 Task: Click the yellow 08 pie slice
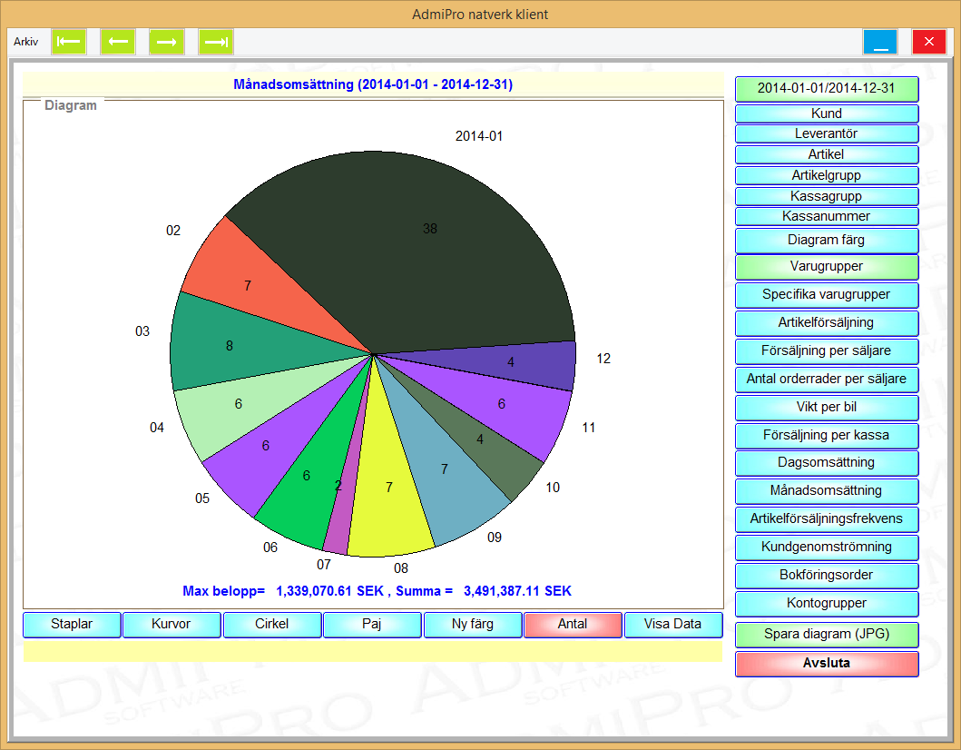(392, 508)
